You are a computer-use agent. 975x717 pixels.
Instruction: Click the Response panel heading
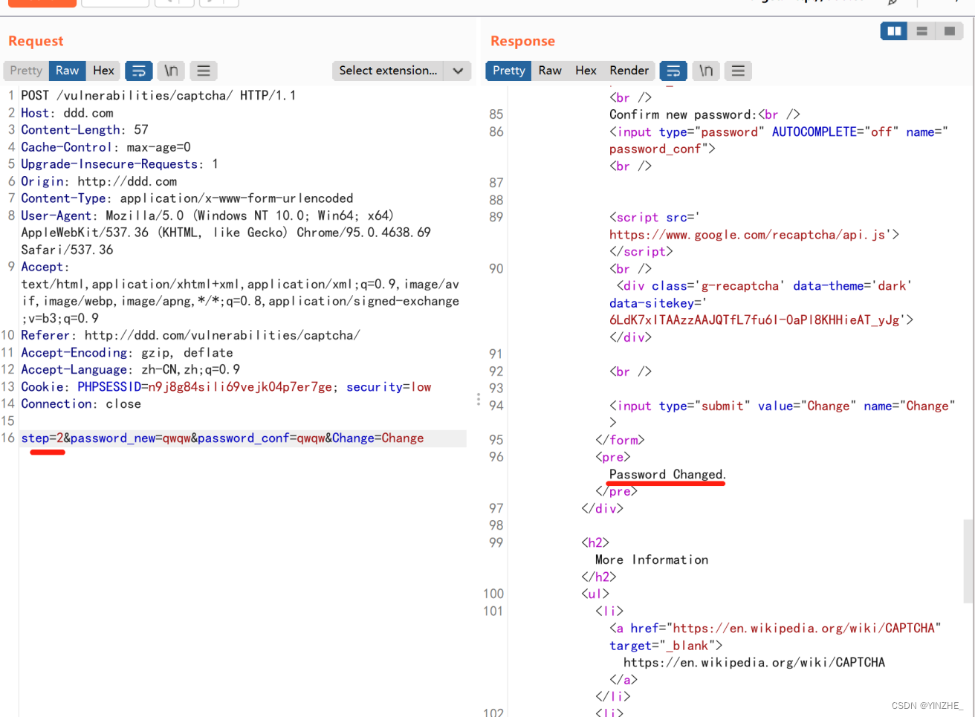pos(522,41)
